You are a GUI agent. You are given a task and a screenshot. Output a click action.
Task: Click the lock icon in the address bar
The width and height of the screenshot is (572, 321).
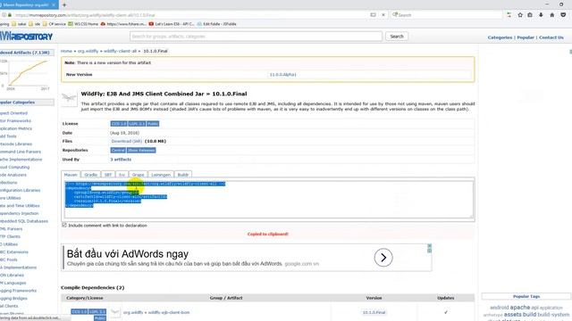click(10, 15)
